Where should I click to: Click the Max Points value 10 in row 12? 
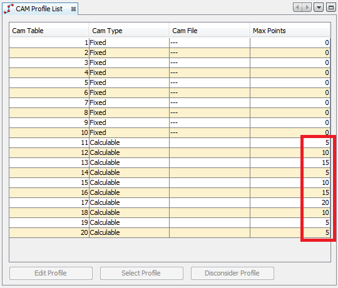[x=290, y=152]
